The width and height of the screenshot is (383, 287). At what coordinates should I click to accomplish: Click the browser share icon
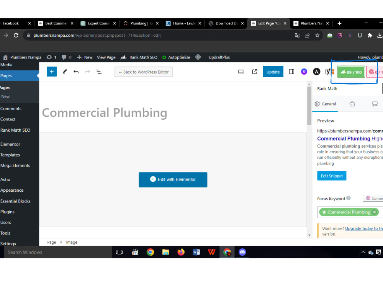[x=307, y=35]
